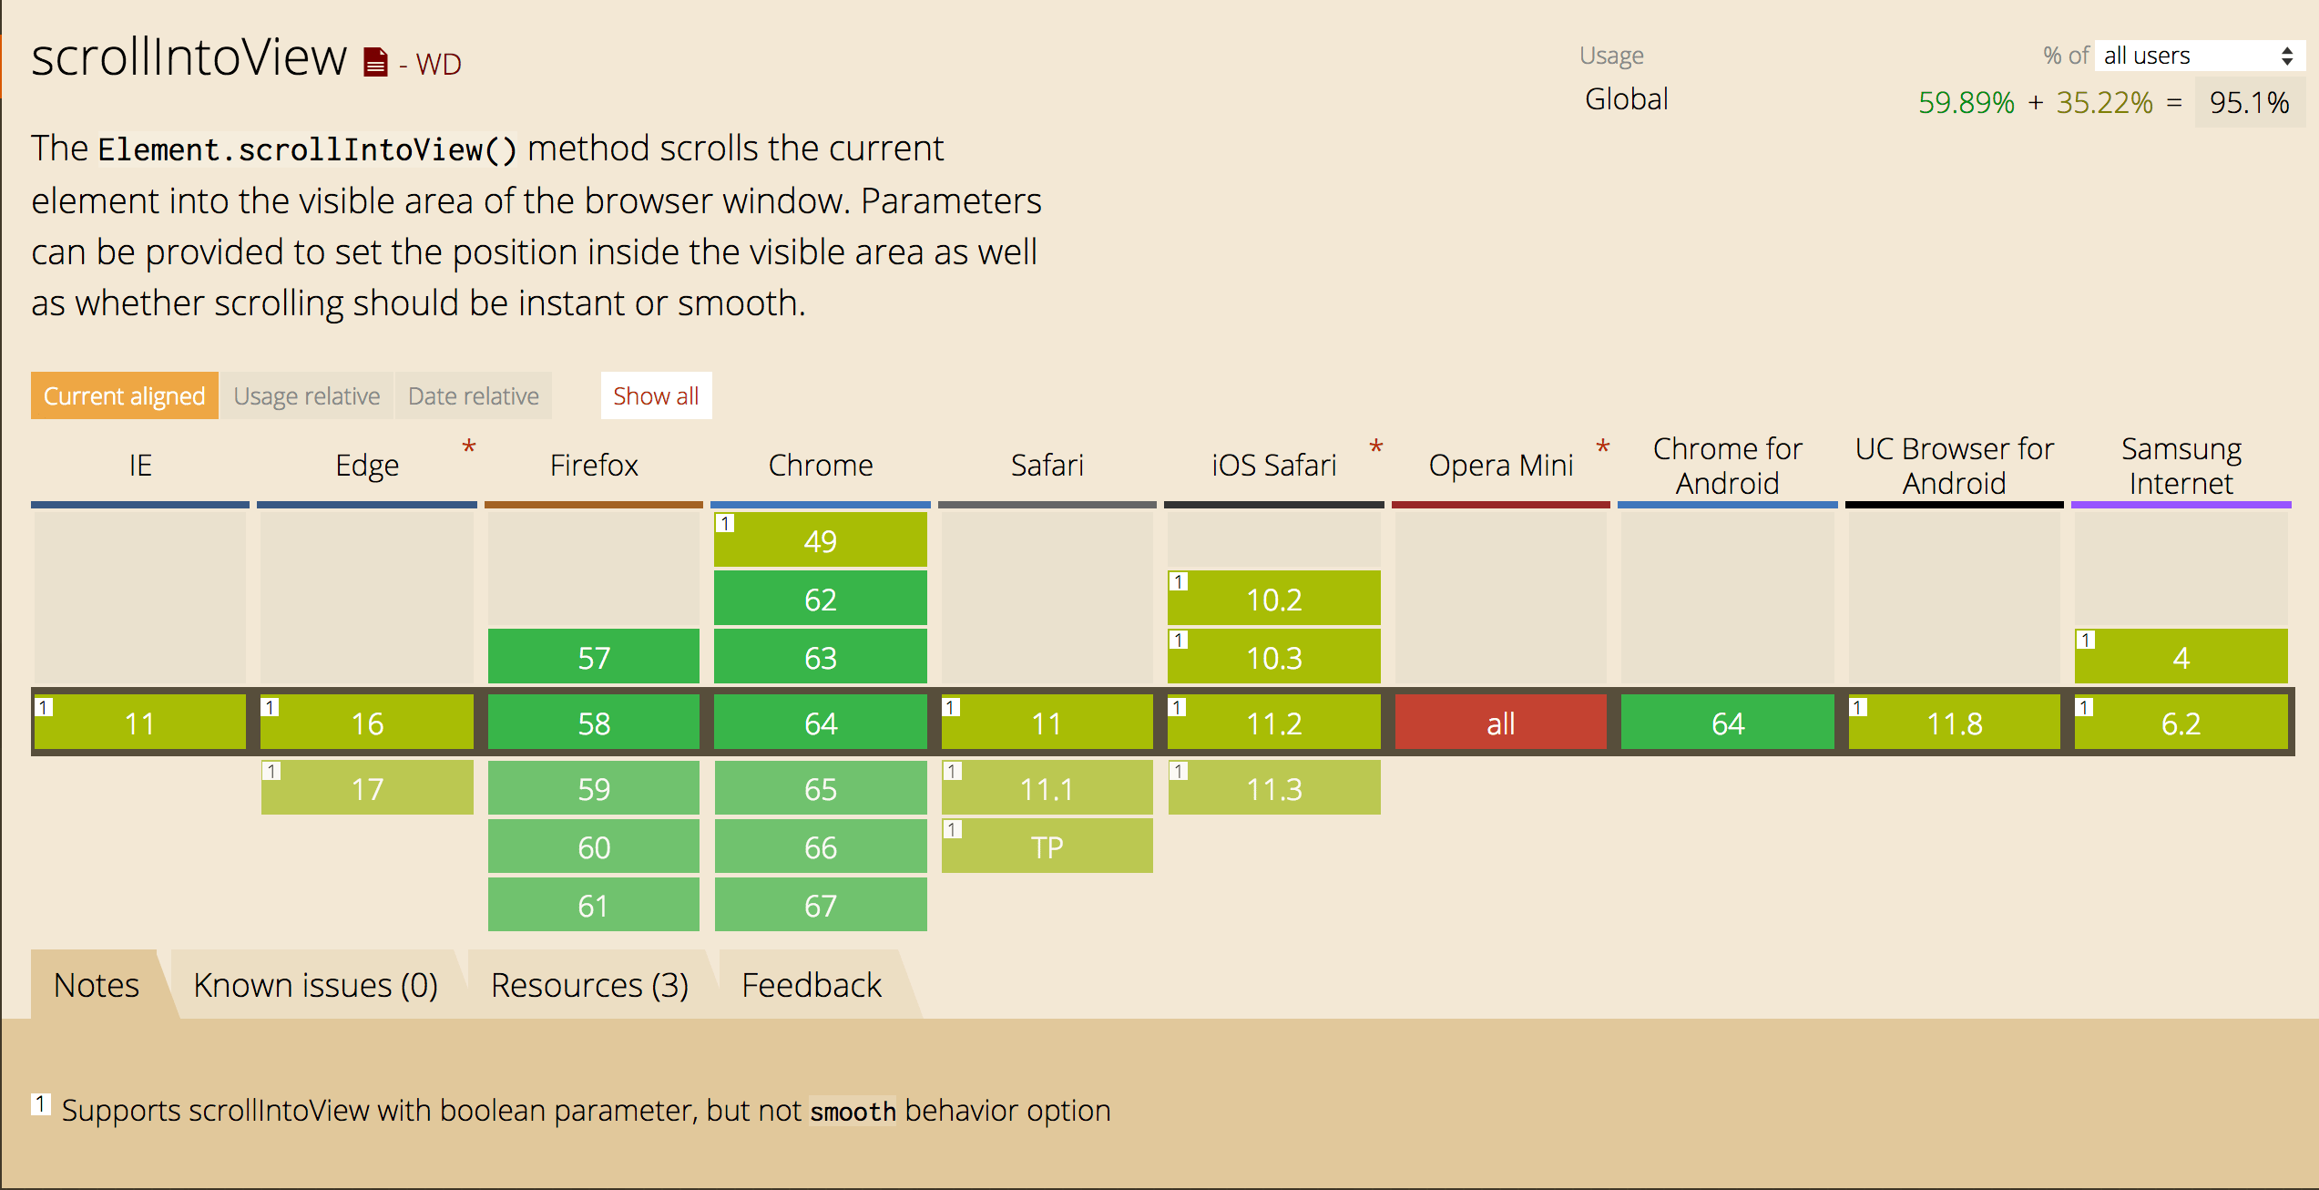The image size is (2319, 1190).
Task: Click the WD status link next to the title
Action: (438, 64)
